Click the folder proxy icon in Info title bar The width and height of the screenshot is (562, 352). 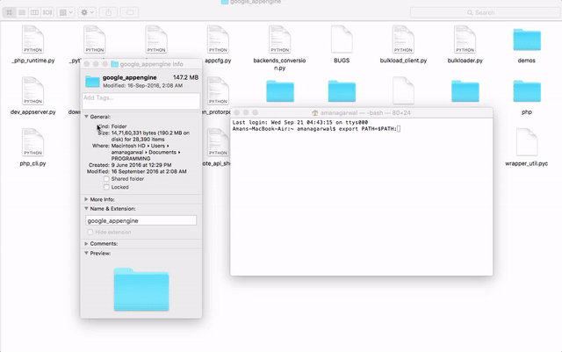pyautogui.click(x=115, y=64)
